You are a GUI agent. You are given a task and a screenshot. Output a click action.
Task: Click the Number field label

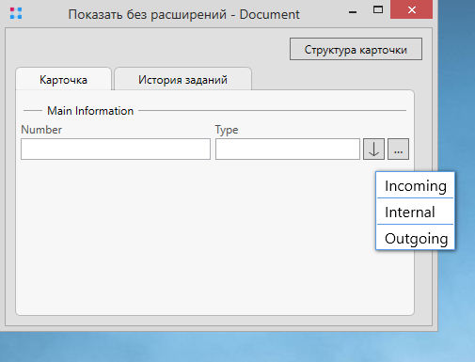41,130
